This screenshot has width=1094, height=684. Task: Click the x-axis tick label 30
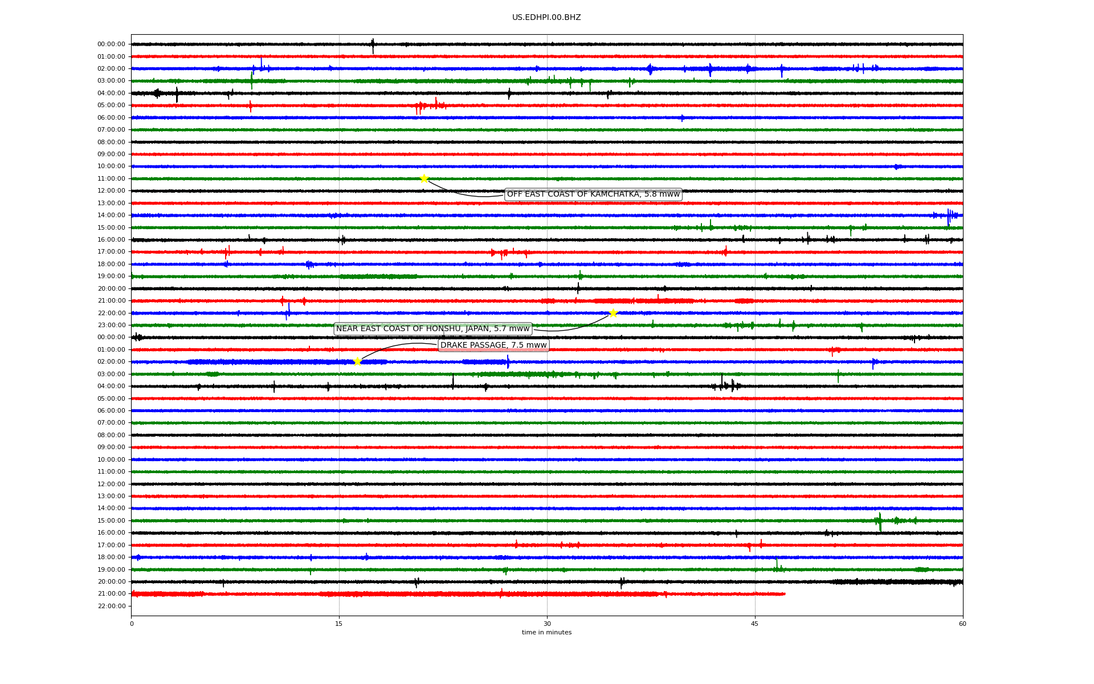[x=547, y=624]
